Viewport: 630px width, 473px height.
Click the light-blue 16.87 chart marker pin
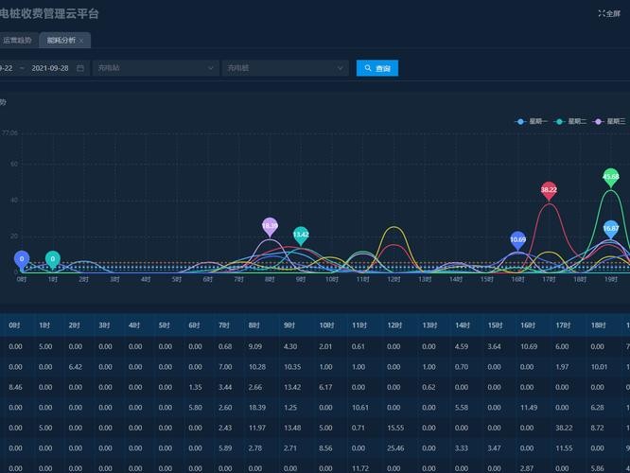611,230
